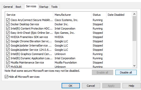Click the scrollbar up arrow

coord(134,14)
